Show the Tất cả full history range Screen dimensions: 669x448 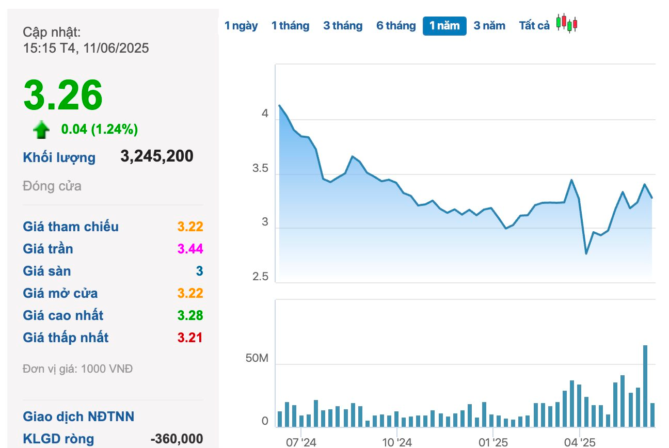(x=534, y=26)
